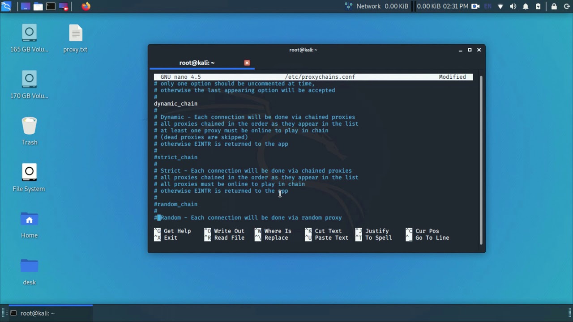The image size is (573, 322).
Task: Click the Modified status in nano header
Action: tap(452, 77)
